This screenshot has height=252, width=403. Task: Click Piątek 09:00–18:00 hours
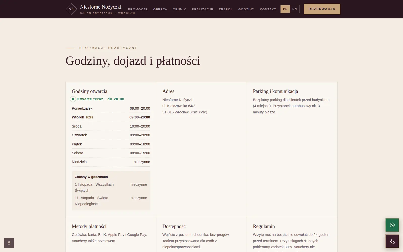click(111, 144)
